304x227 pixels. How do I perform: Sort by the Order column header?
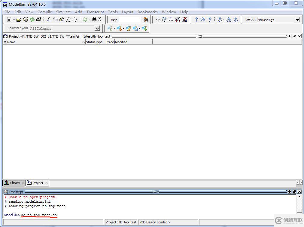coord(110,42)
